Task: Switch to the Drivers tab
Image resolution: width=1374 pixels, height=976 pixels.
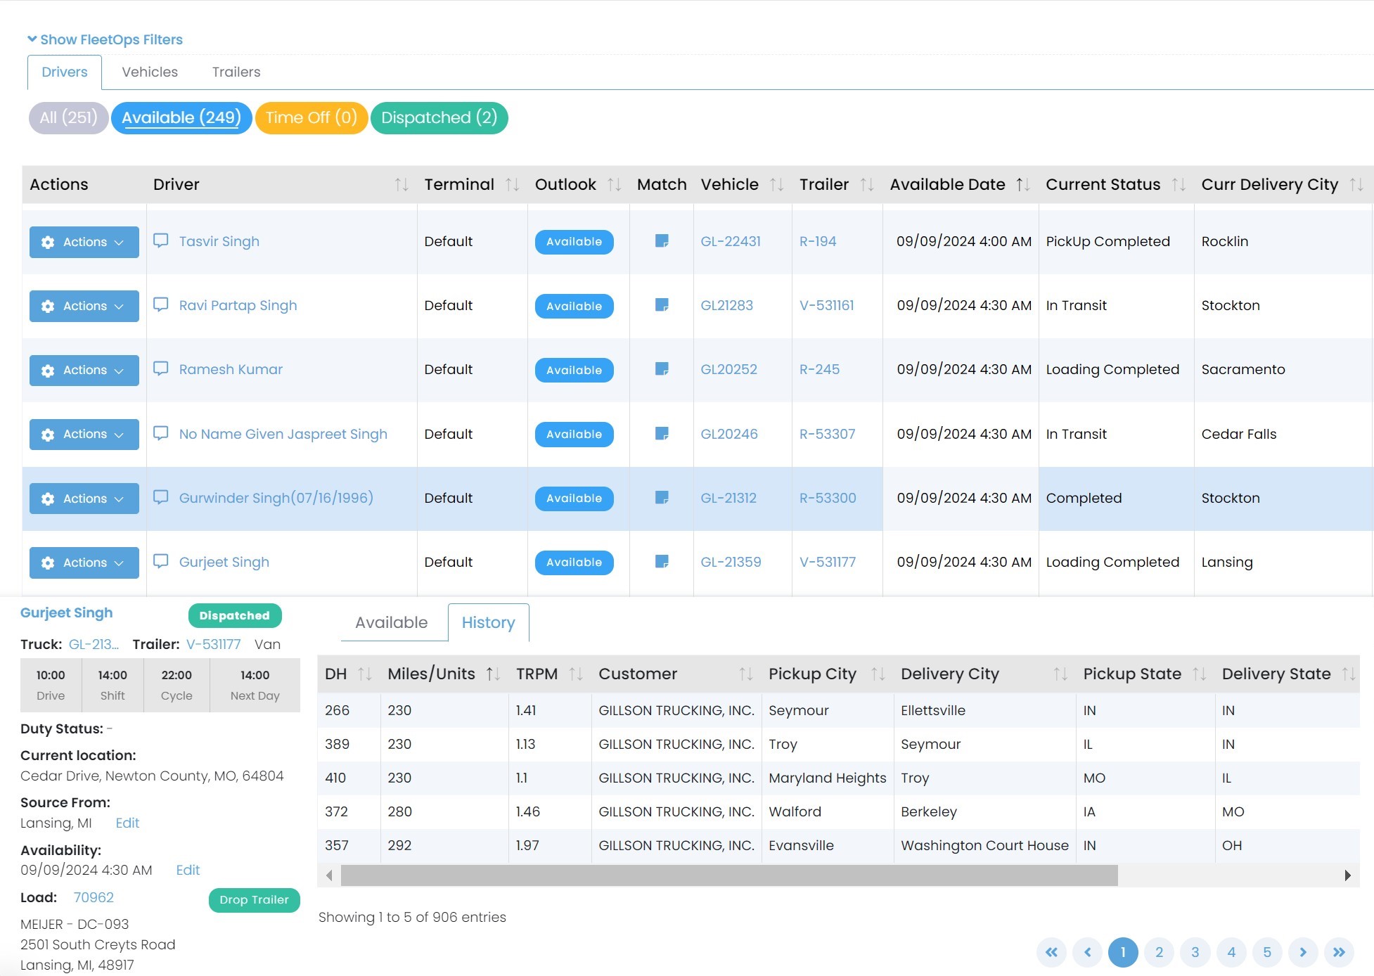Action: [65, 72]
